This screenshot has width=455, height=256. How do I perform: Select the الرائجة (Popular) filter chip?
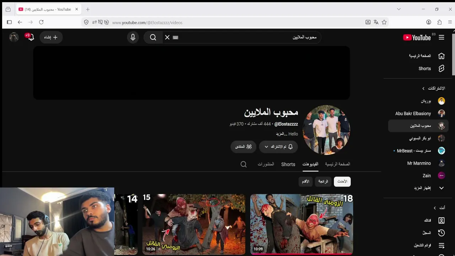323,182
